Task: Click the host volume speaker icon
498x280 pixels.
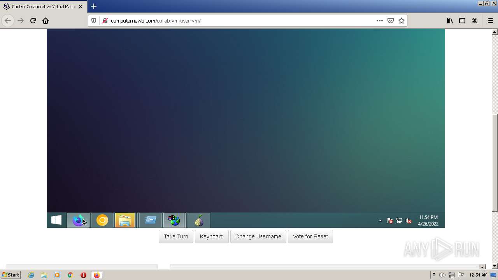Action: 442,275
